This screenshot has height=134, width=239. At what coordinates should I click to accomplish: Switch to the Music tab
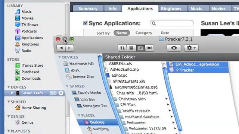(196, 9)
